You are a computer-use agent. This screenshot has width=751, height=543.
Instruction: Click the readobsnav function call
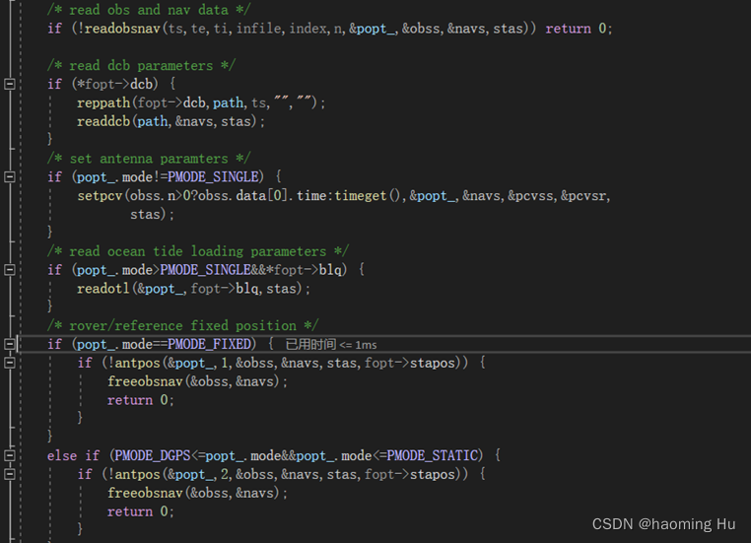coord(122,29)
